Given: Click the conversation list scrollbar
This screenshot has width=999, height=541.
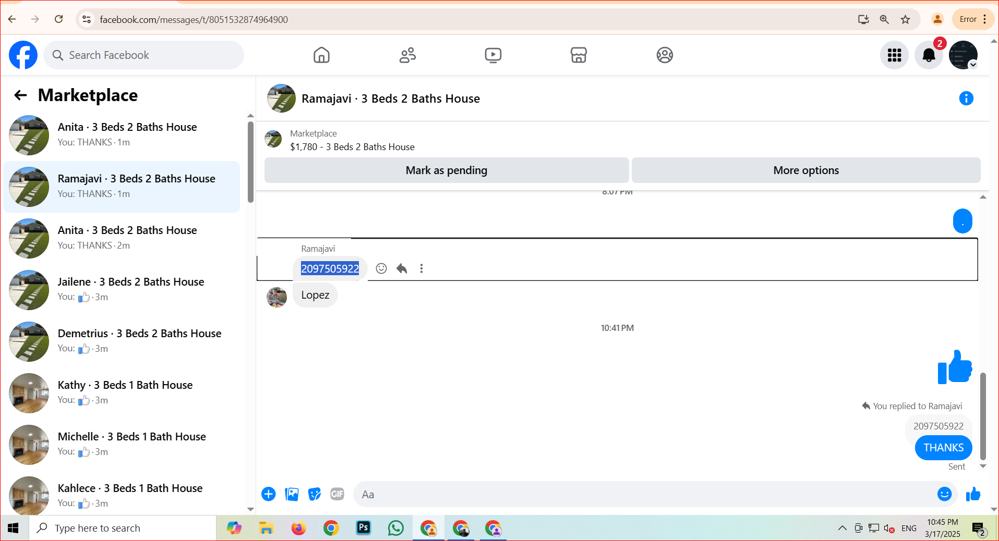Looking at the screenshot, I should 250,162.
